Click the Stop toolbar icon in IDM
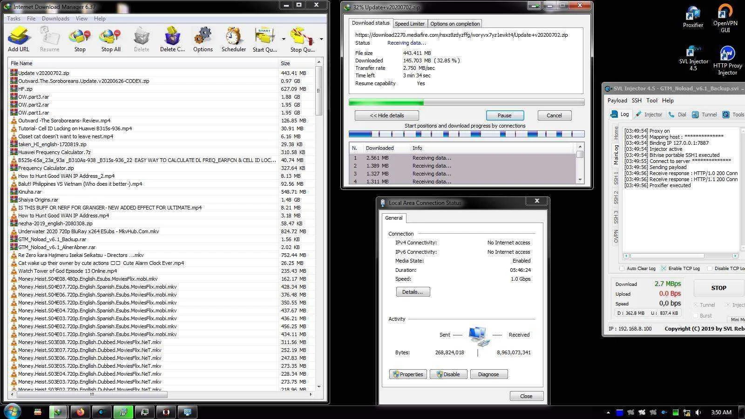 [x=80, y=39]
